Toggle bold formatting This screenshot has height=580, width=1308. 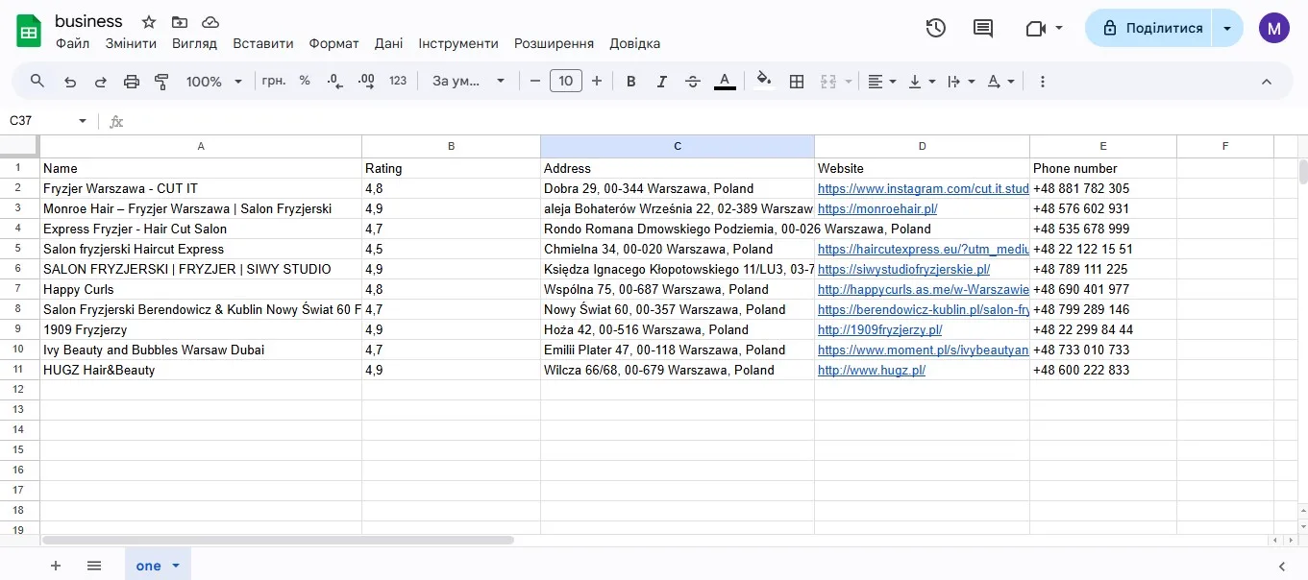click(631, 82)
